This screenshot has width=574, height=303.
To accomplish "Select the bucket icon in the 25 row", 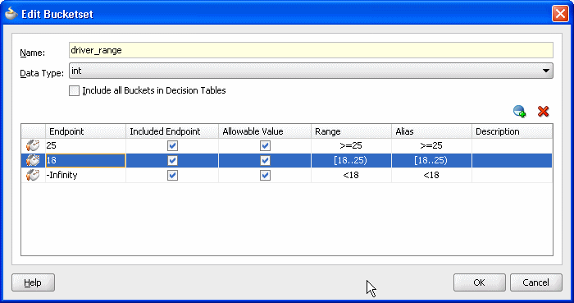I will click(33, 146).
